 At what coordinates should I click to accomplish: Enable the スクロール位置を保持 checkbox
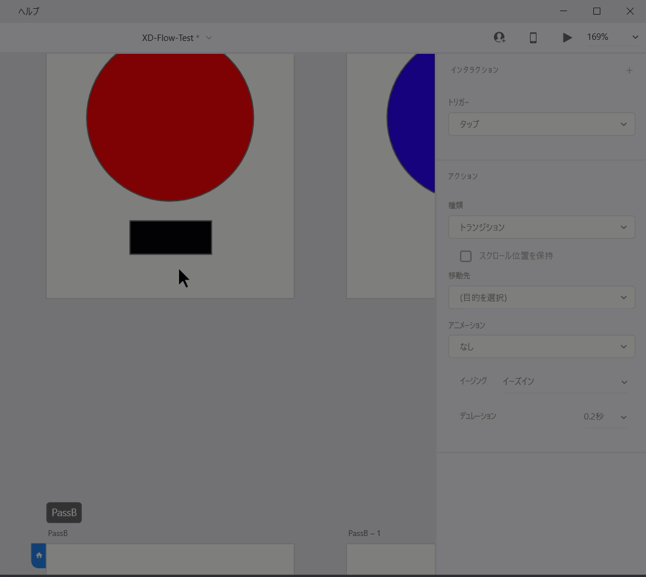coord(466,256)
